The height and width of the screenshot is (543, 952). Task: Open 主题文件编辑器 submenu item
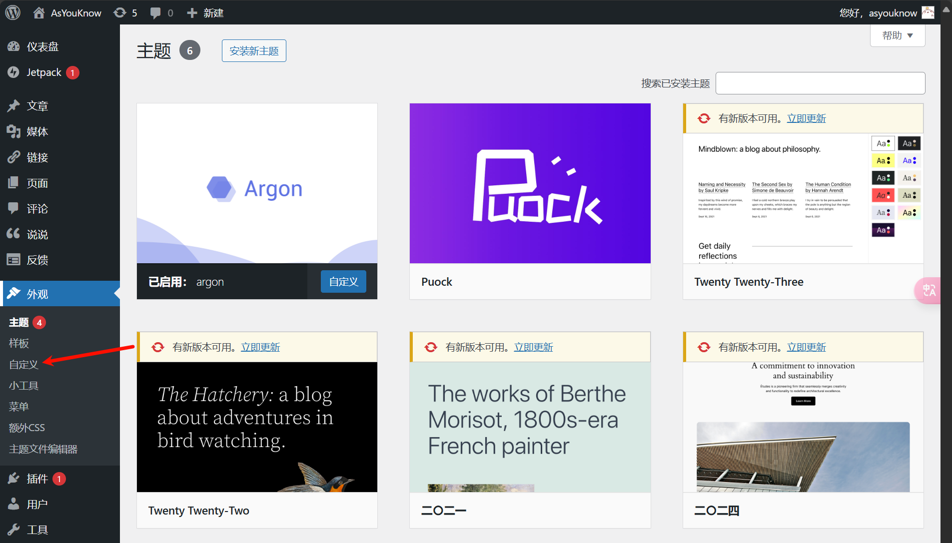43,449
